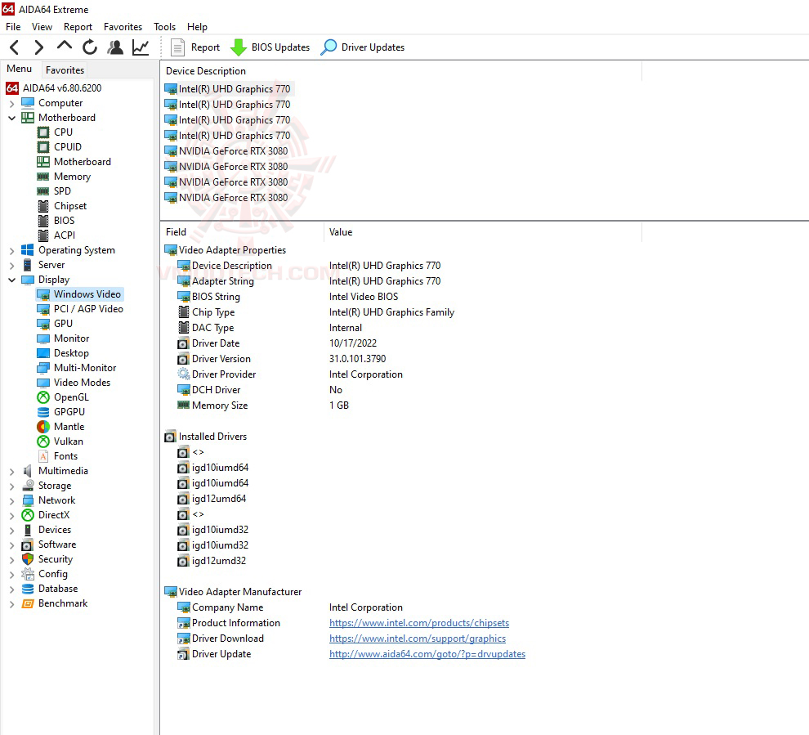
Task: Expand the Benchmark tree node
Action: [12, 604]
